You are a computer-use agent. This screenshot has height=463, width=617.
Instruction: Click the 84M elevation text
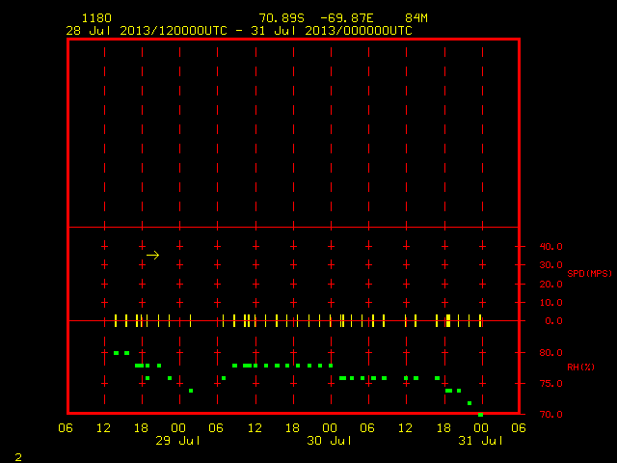tap(416, 18)
